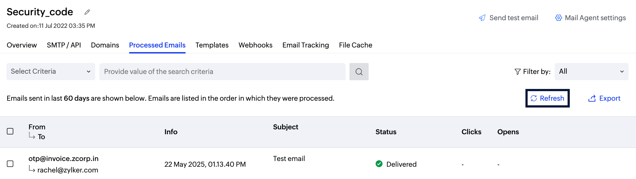Click the funnel filter icon
The width and height of the screenshot is (636, 179).
518,72
